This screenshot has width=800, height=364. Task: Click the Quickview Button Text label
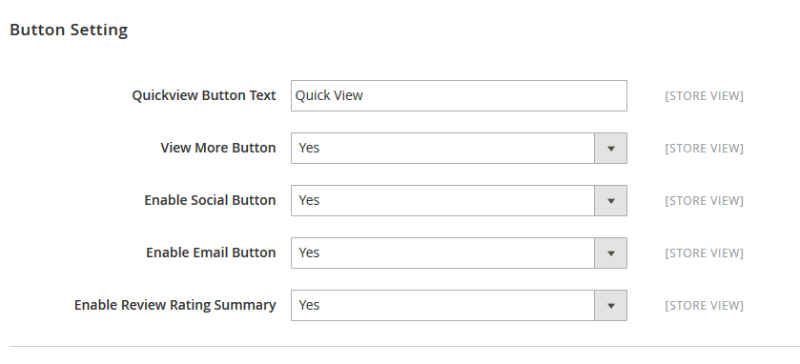pos(204,95)
